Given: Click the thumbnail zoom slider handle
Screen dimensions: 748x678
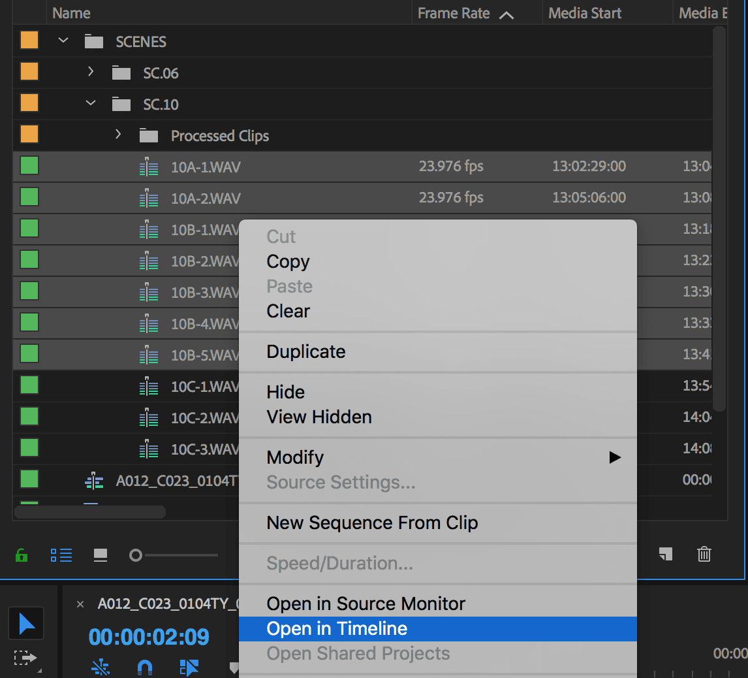Looking at the screenshot, I should (136, 555).
